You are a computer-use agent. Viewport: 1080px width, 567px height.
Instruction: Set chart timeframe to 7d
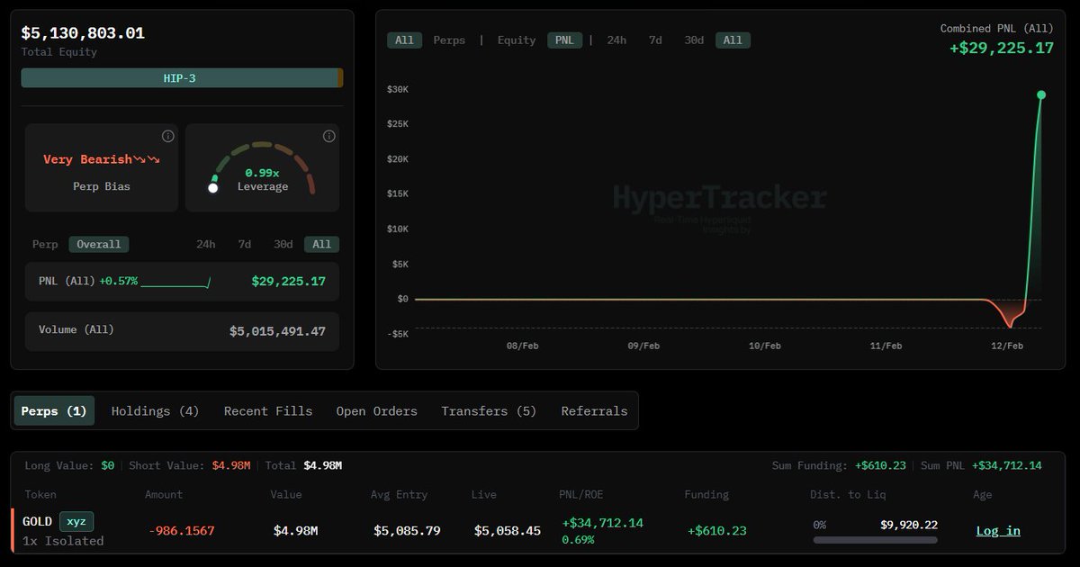655,40
